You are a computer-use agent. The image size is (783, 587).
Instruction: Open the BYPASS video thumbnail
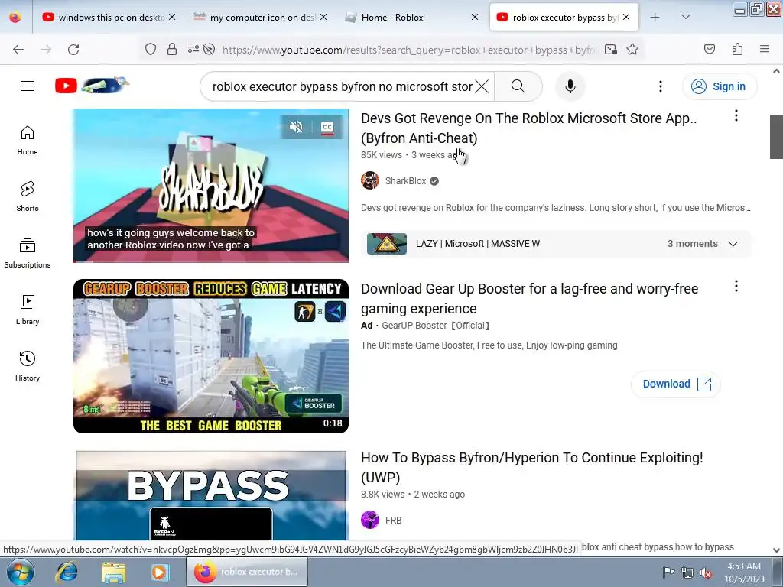[x=211, y=495]
